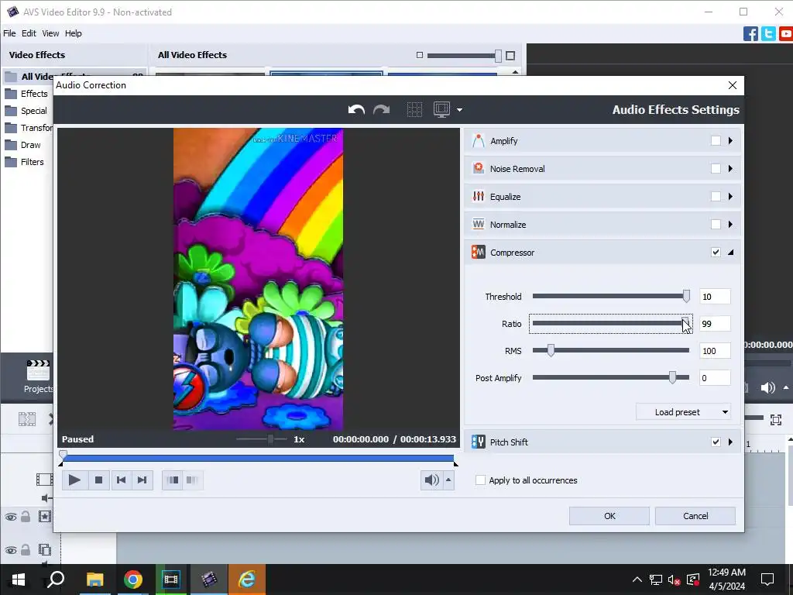Image resolution: width=793 pixels, height=595 pixels.
Task: Click the Normalize effect icon
Action: 478,224
